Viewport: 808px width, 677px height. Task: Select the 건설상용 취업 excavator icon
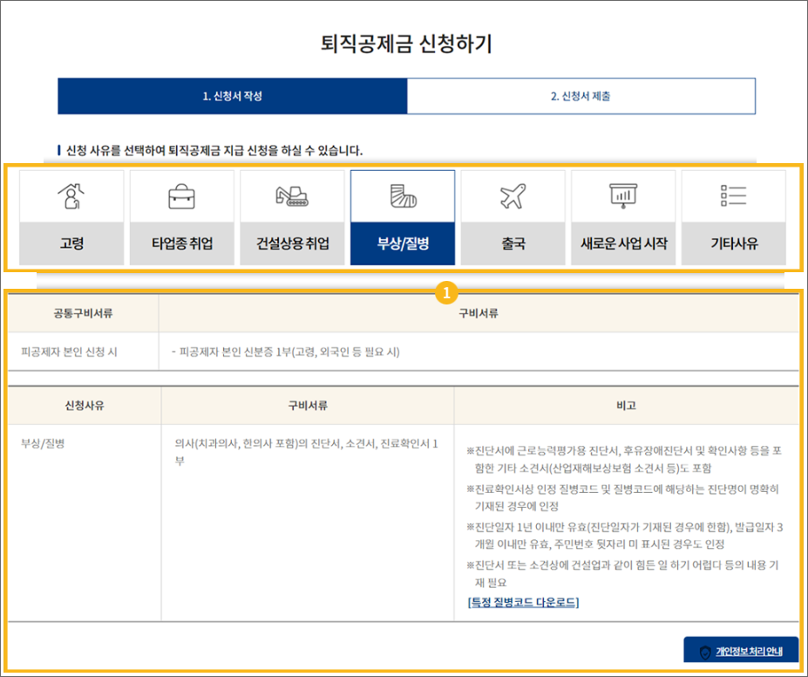292,194
